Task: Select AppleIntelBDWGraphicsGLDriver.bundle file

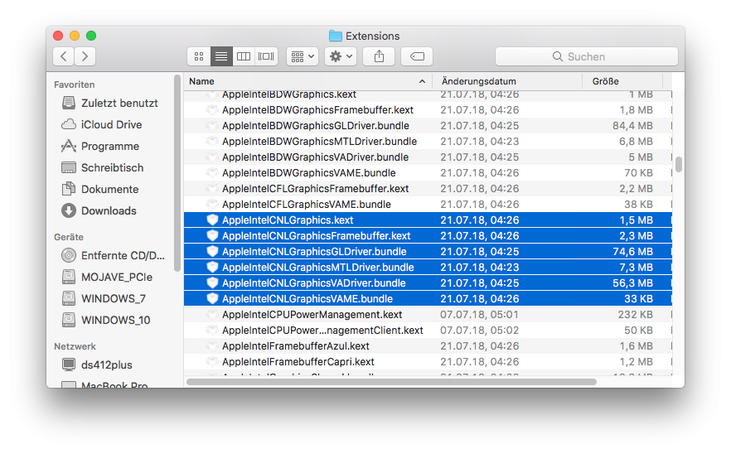Action: point(428,125)
